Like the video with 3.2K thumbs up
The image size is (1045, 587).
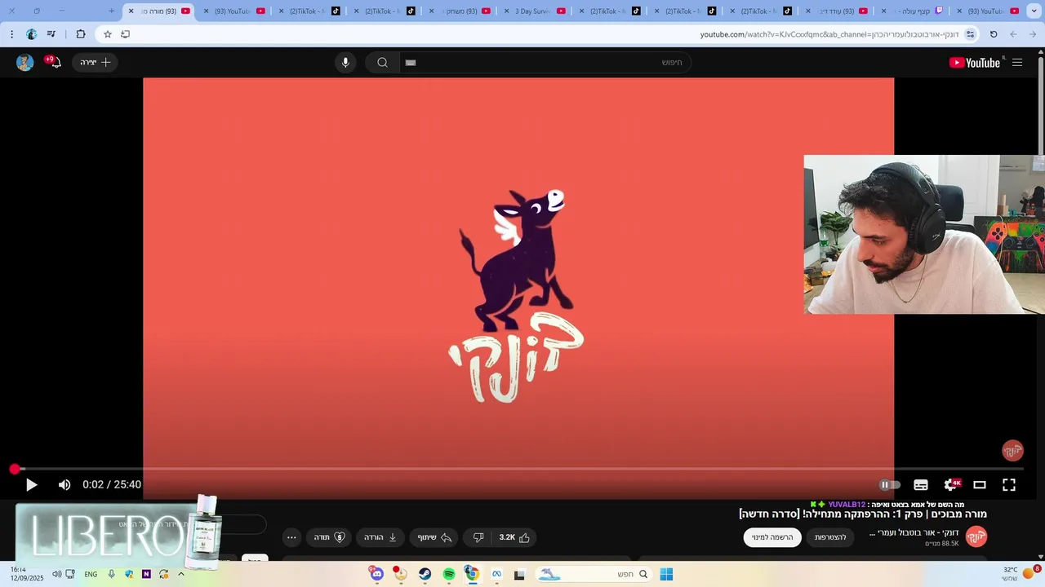[514, 537]
